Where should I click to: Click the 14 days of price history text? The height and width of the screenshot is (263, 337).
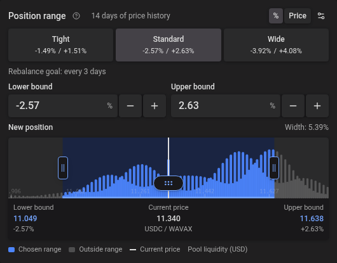point(131,16)
